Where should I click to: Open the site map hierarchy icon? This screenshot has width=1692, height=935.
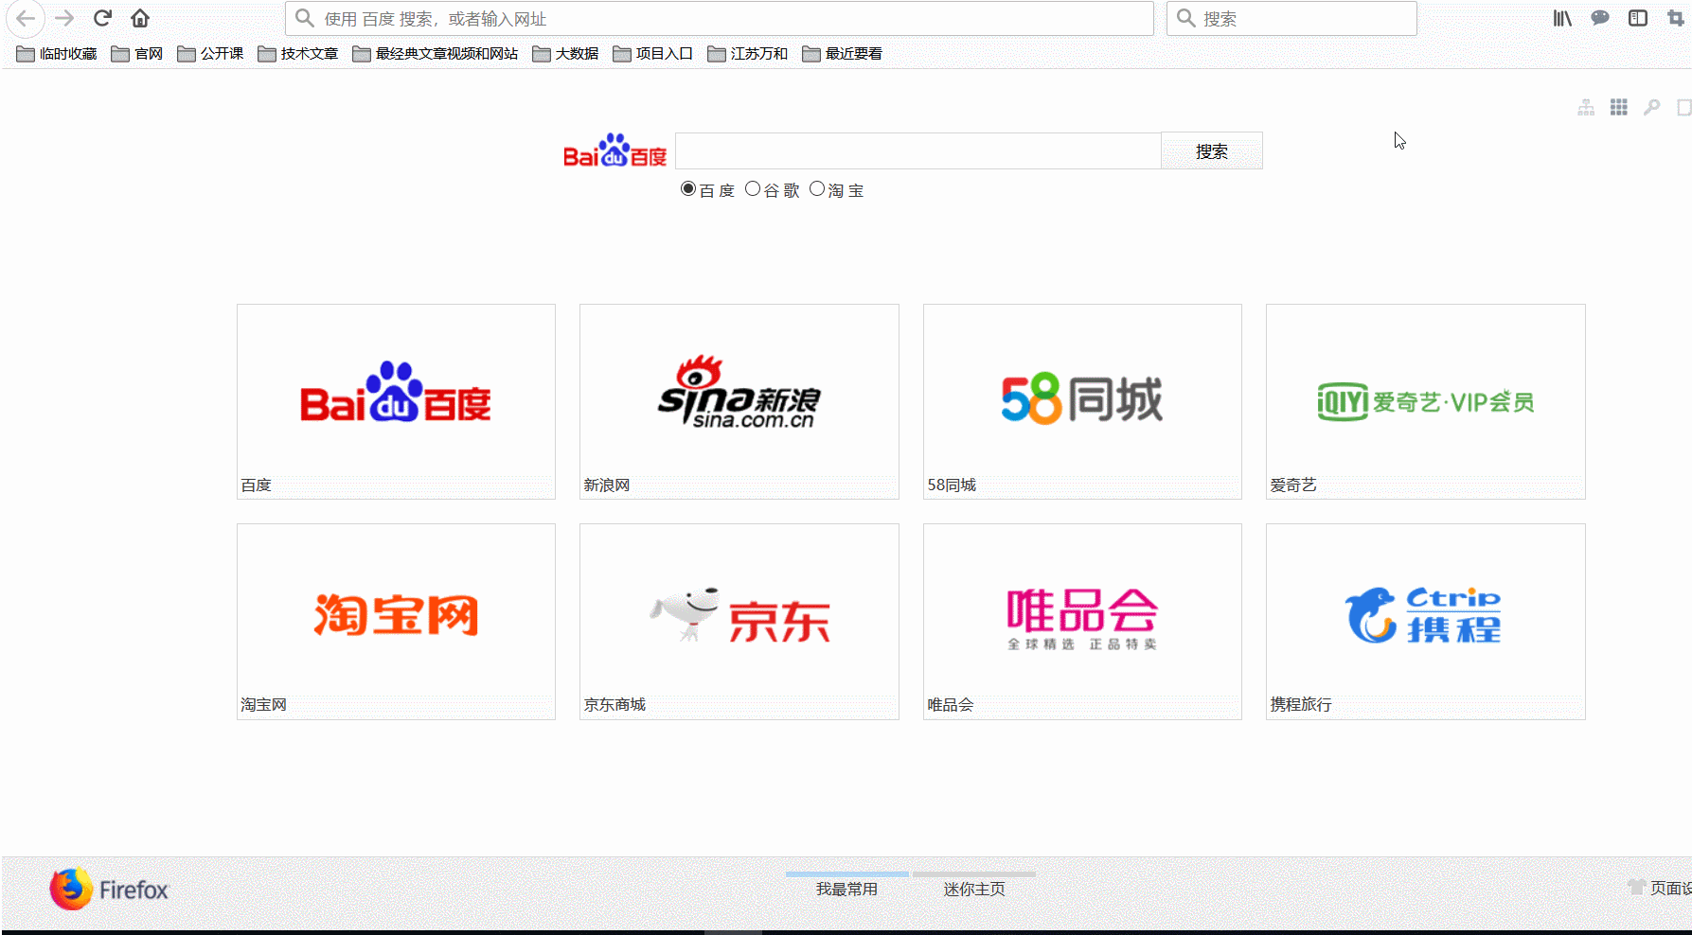[1586, 108]
